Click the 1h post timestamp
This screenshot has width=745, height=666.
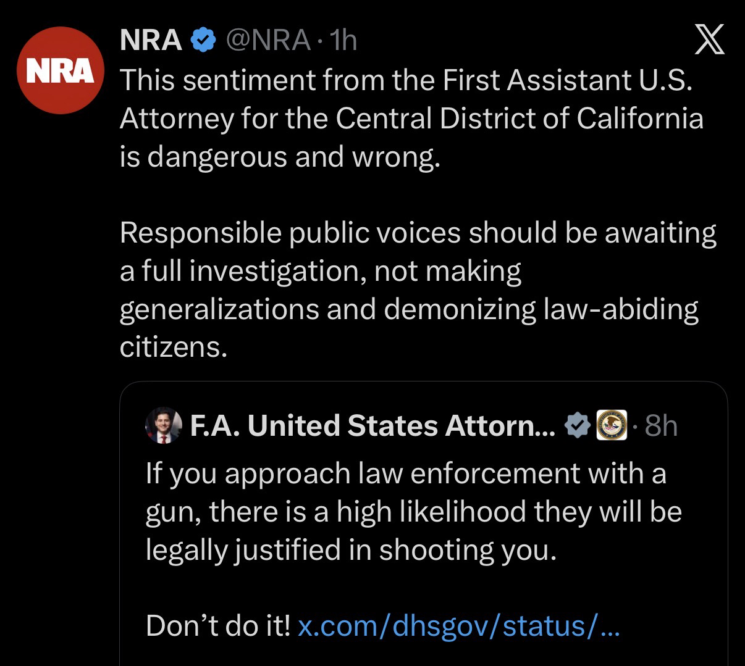click(x=343, y=41)
